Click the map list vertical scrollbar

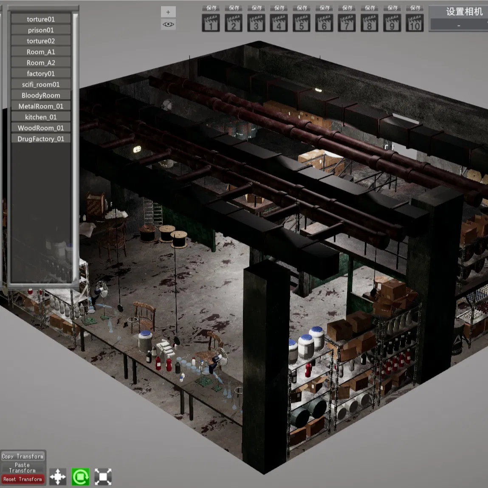75,148
